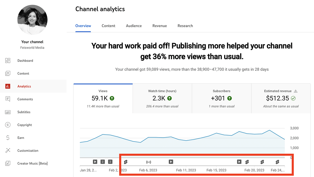Click the first video marker on timeline
Screen dimensions: 314x177
95,162
